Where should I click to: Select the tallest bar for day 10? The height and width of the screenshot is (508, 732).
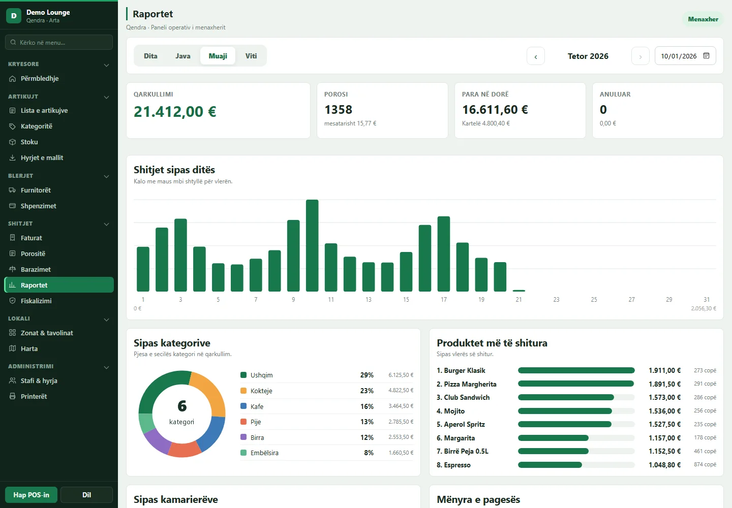(312, 245)
